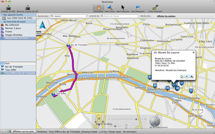
Task: Select the Tour Eiffel à Arc de Triomphe route
Action: tap(18, 73)
